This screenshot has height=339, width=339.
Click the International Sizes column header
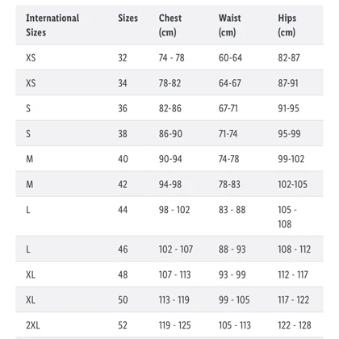click(52, 25)
